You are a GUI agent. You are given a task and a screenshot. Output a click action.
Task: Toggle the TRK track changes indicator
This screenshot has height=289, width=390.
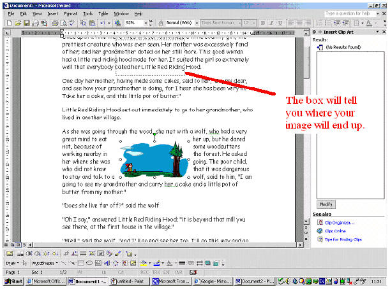(x=154, y=271)
